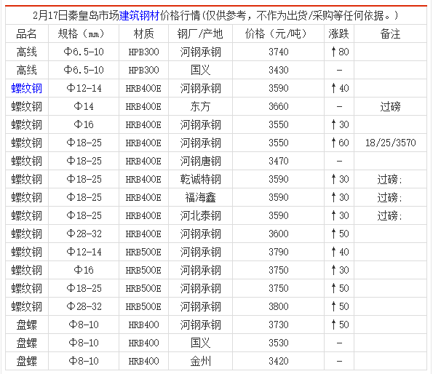Click the up arrow beside 60

point(333,143)
